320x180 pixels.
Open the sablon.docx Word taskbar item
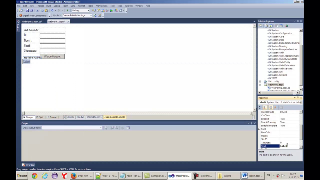point(253,176)
